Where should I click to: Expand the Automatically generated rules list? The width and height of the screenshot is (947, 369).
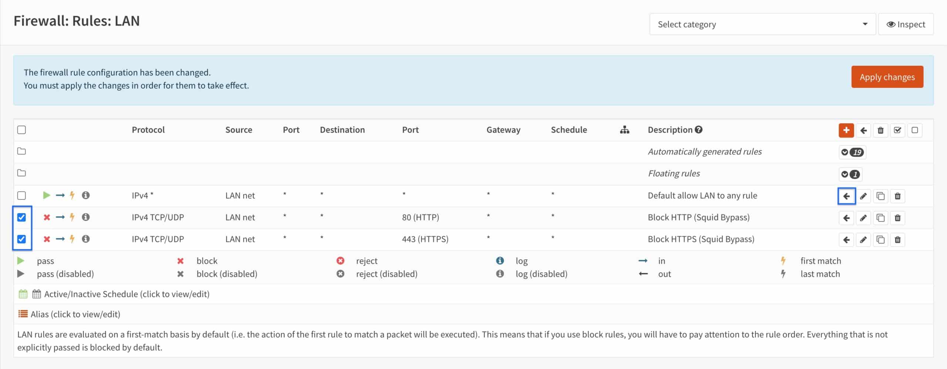pyautogui.click(x=852, y=152)
